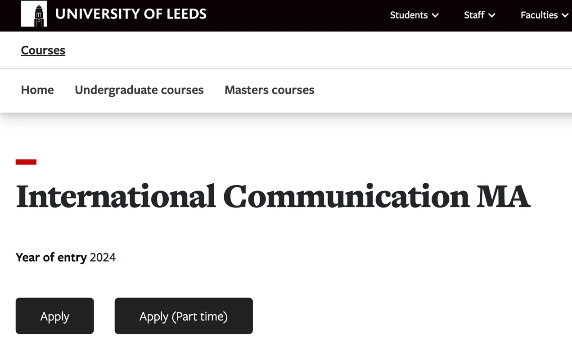
Task: Click the 2024 entry year value
Action: click(103, 258)
